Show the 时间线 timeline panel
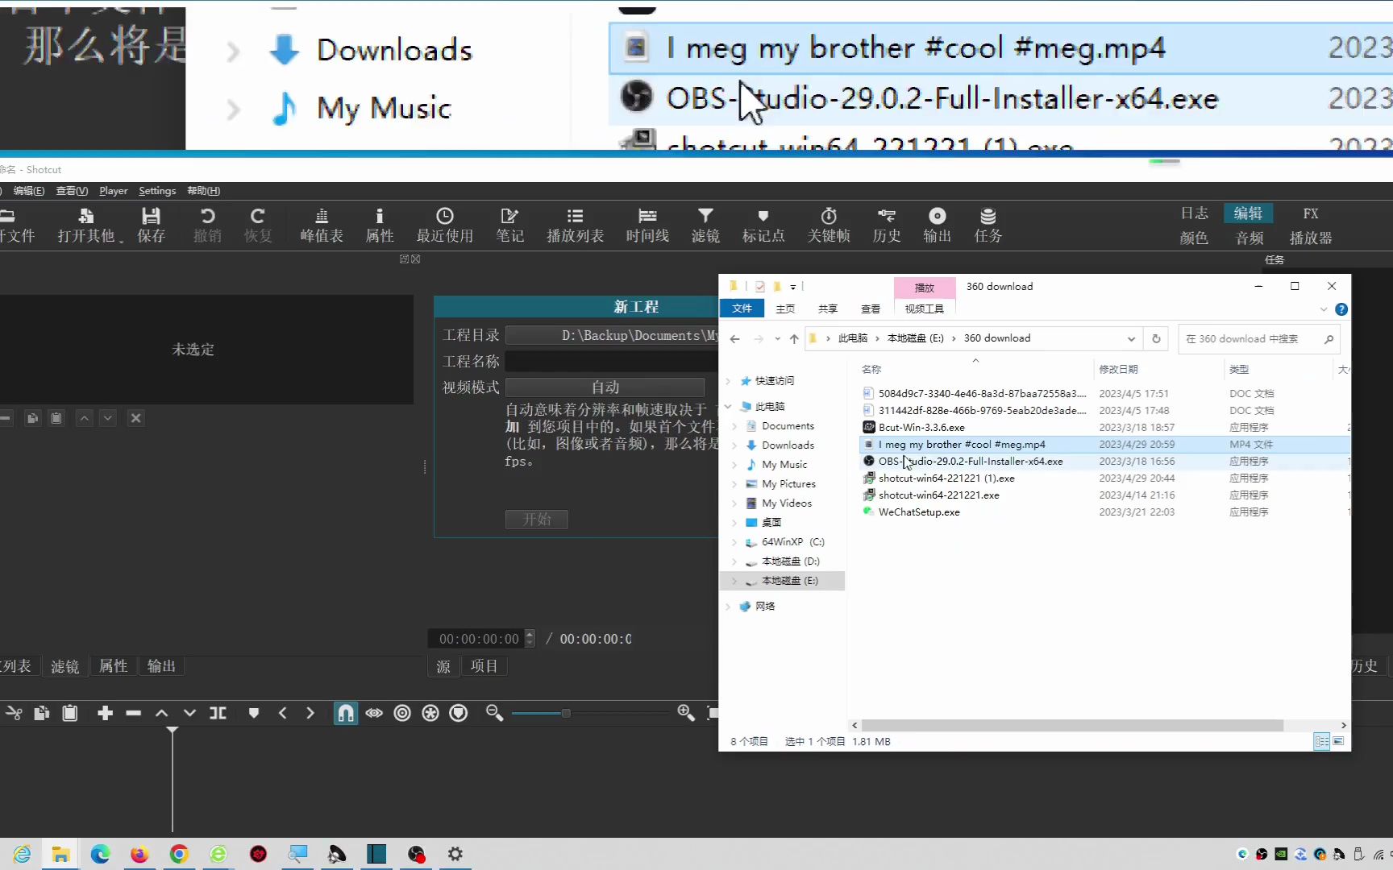Screen dimensions: 1393x870 (647, 225)
